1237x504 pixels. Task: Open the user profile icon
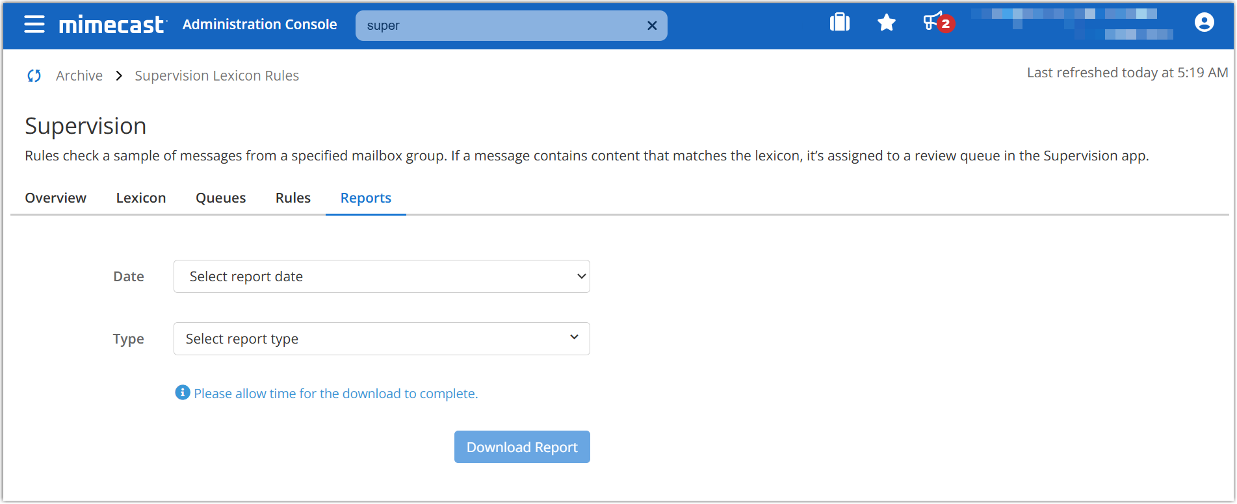1204,23
